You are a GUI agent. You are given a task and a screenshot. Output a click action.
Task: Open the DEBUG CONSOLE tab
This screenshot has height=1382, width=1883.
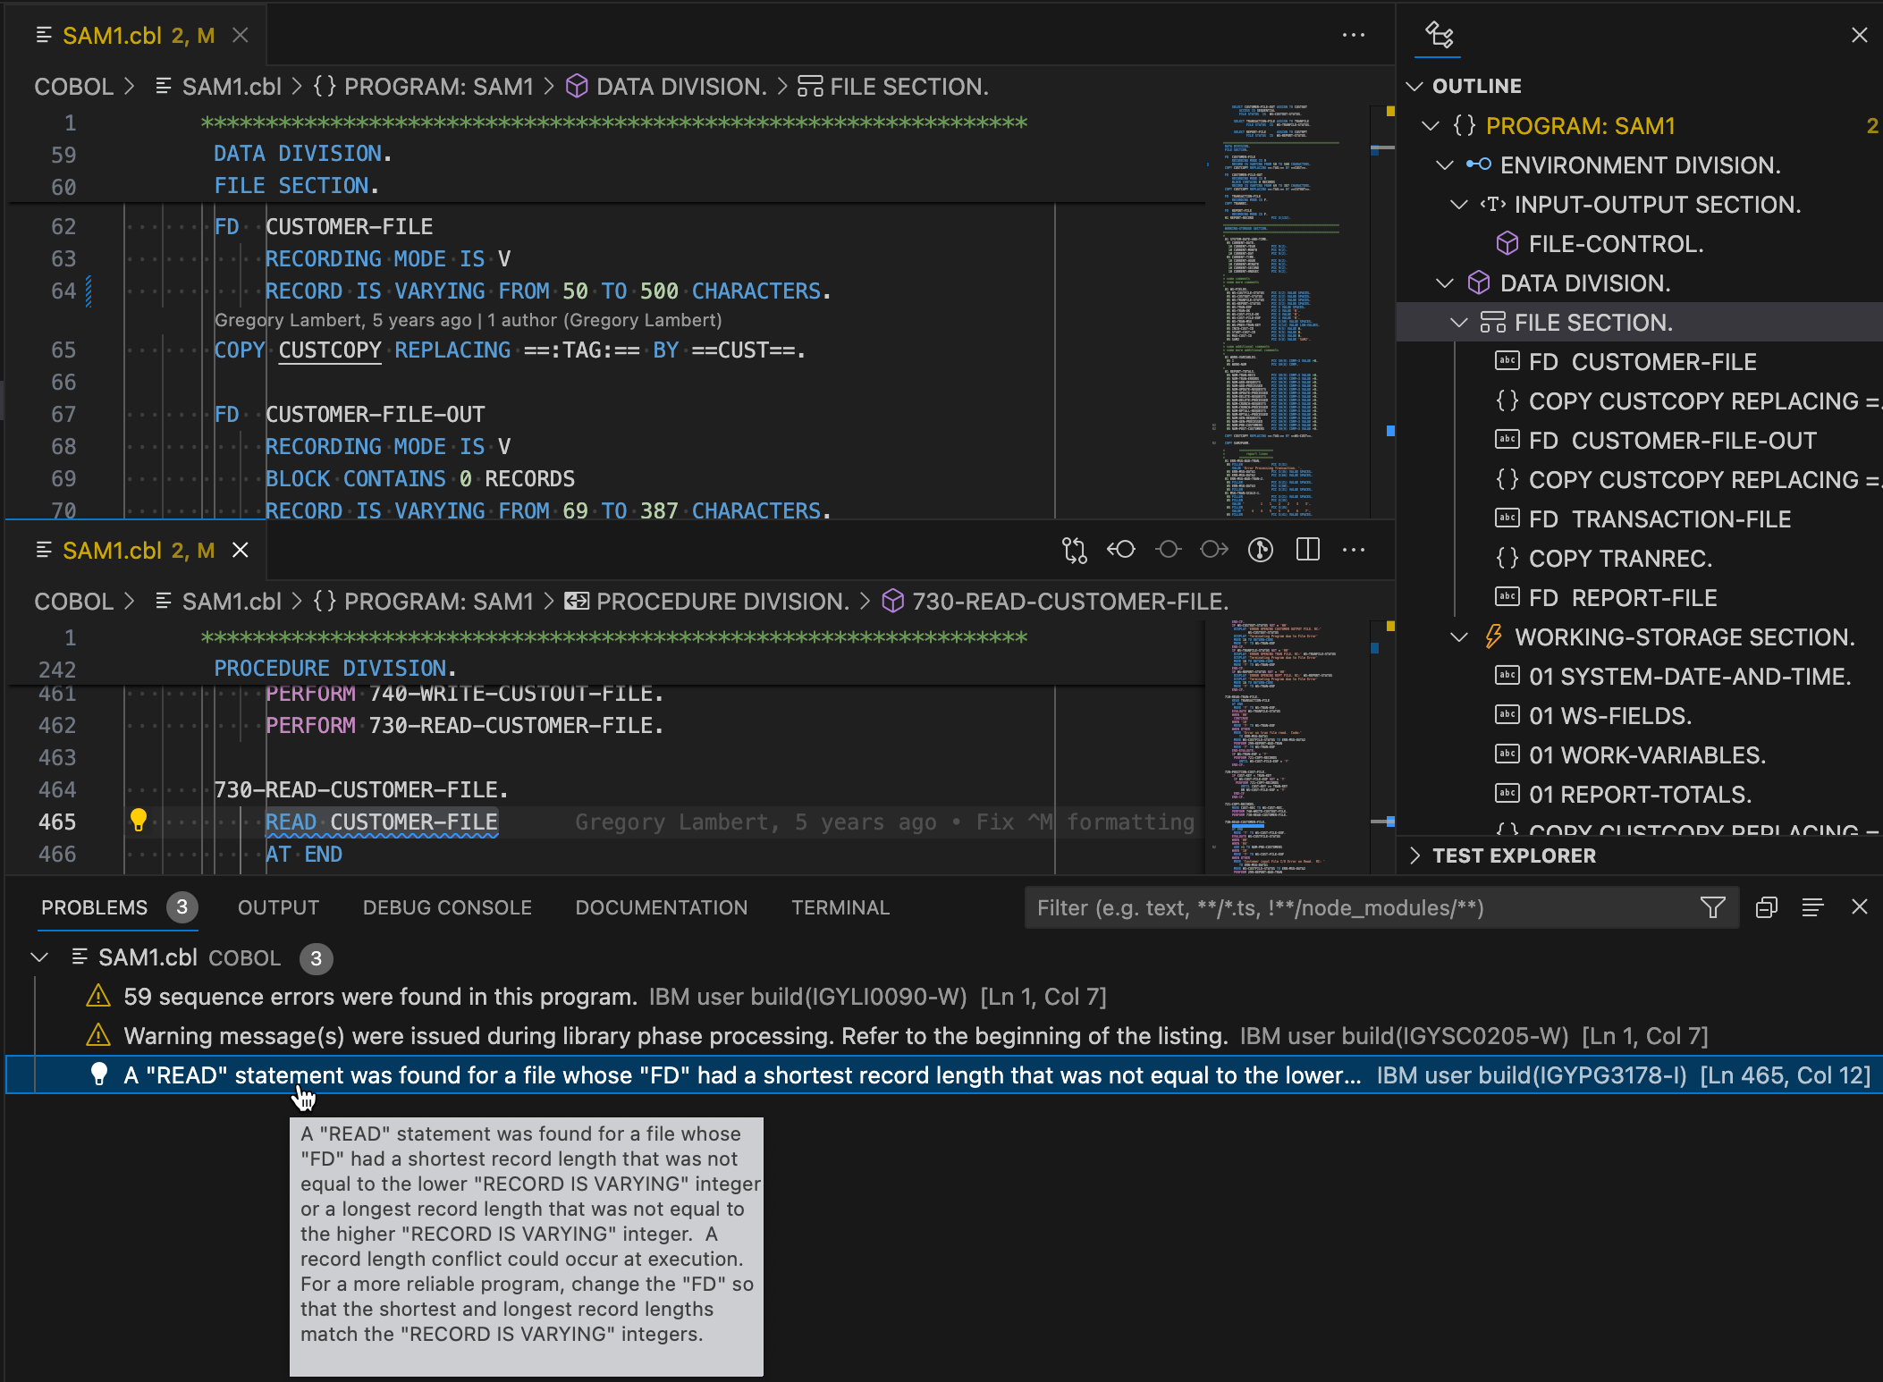(x=447, y=907)
